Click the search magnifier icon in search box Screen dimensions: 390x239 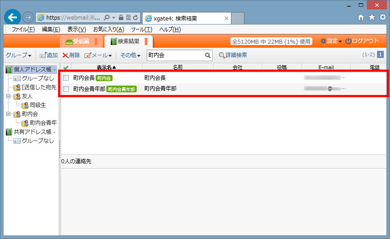[208, 55]
